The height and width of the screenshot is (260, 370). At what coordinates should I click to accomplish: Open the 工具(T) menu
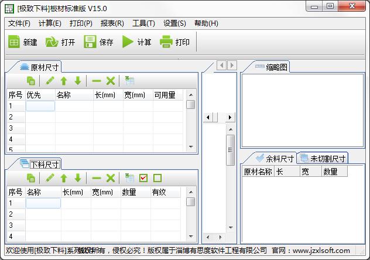[x=143, y=23]
